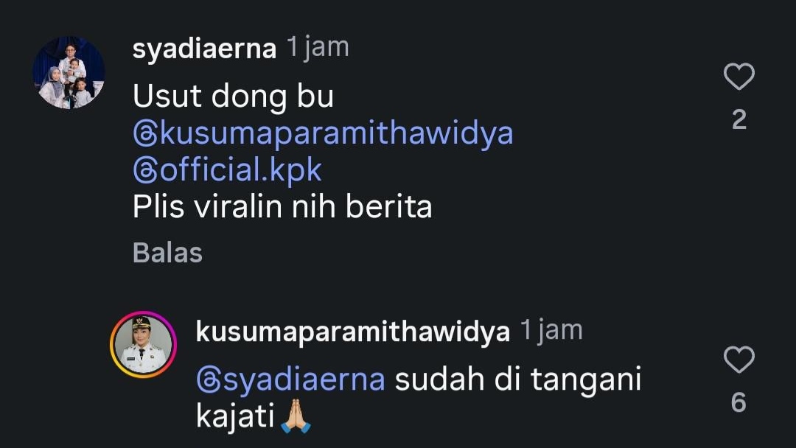
Task: Click the 1 jam timestamp beside kusumaparamithawidya
Action: click(x=552, y=330)
